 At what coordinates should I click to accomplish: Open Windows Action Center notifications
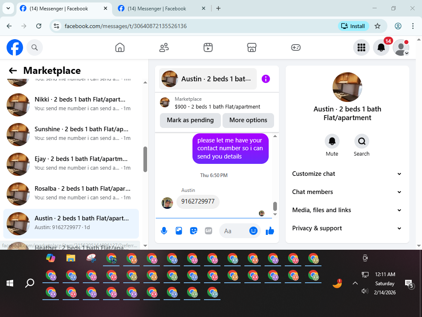(409, 284)
